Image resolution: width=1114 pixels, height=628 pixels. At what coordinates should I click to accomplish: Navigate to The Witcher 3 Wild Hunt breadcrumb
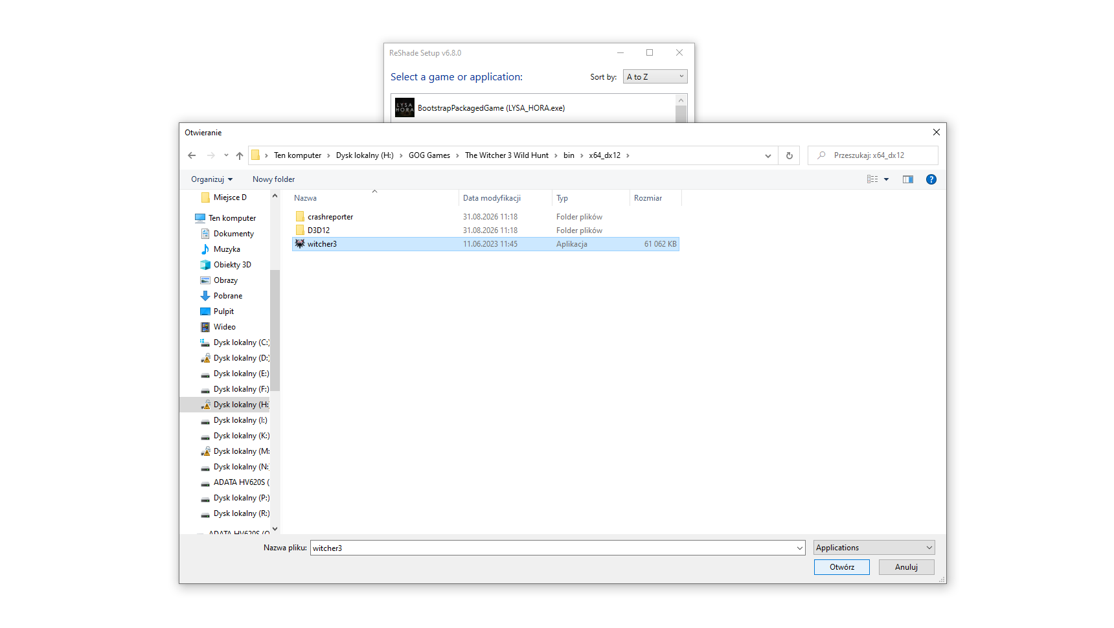(506, 155)
